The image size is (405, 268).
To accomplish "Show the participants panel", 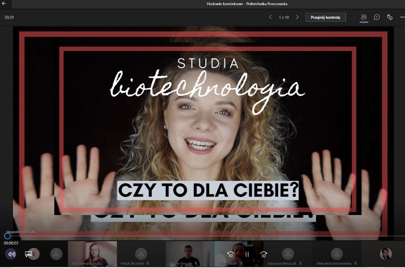I will click(x=364, y=17).
